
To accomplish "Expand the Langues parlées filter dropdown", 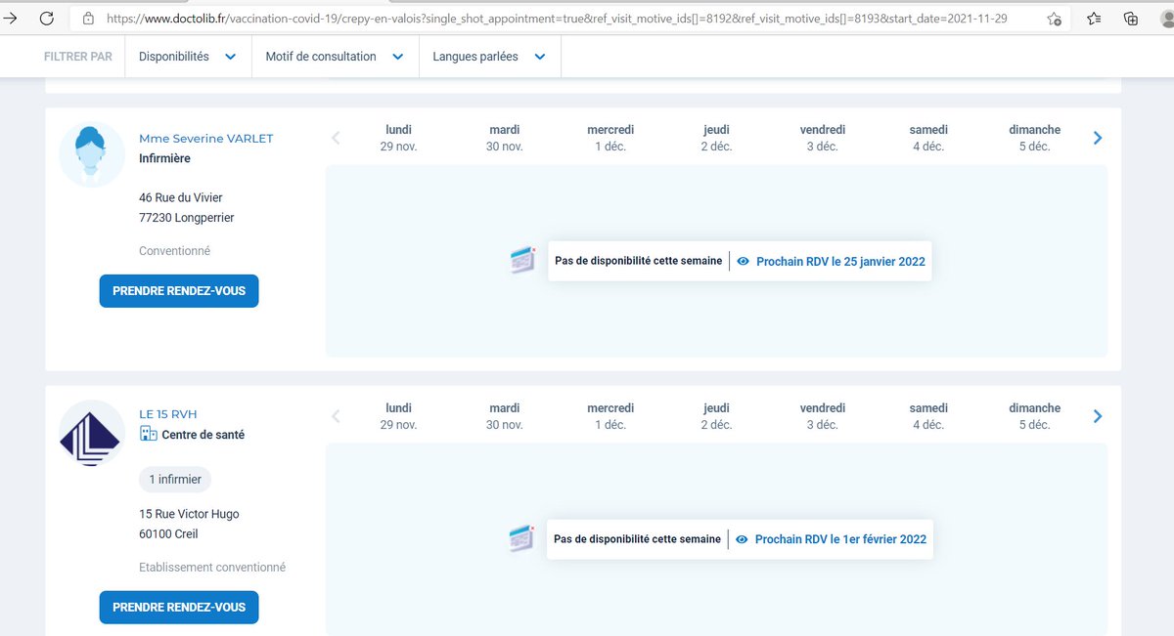I will [x=489, y=57].
